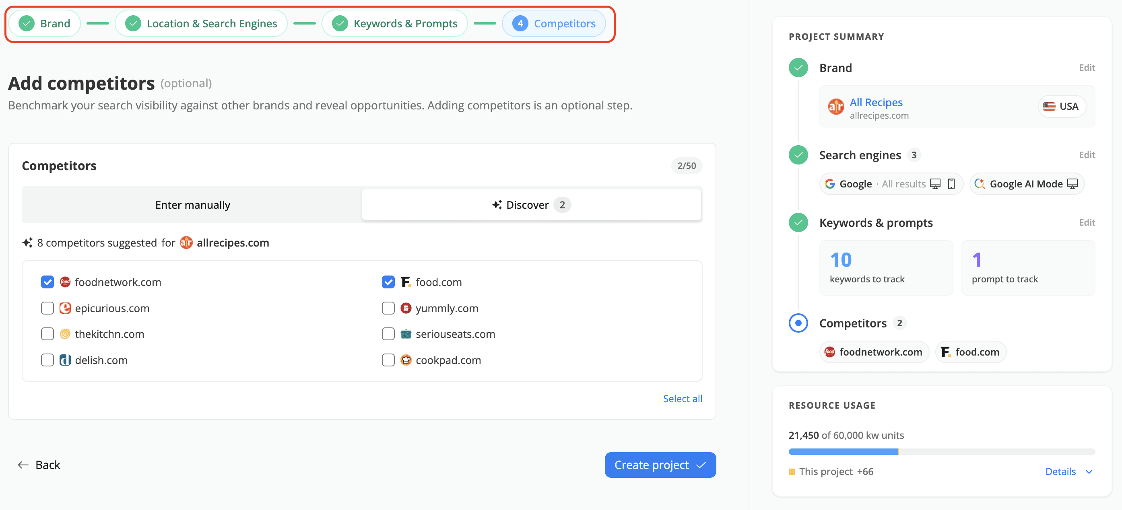Image resolution: width=1122 pixels, height=510 pixels.
Task: Click the All Recipes brand logo in Project Summary
Action: pyautogui.click(x=836, y=106)
